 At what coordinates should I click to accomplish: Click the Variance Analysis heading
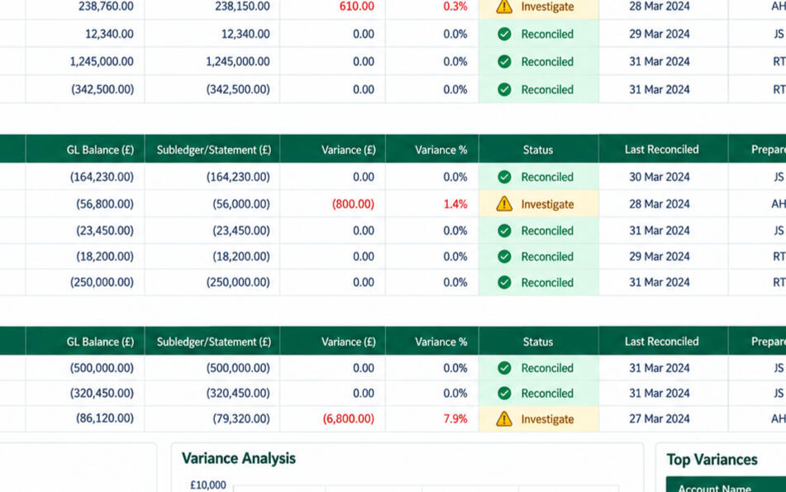point(239,458)
